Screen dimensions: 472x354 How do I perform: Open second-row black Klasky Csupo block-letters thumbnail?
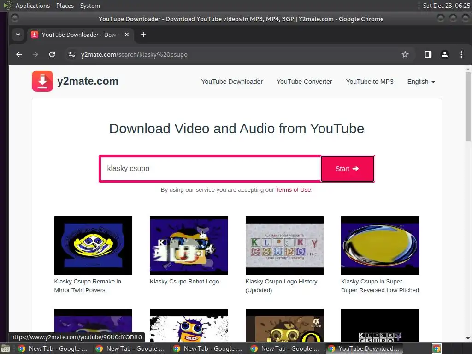click(x=380, y=325)
